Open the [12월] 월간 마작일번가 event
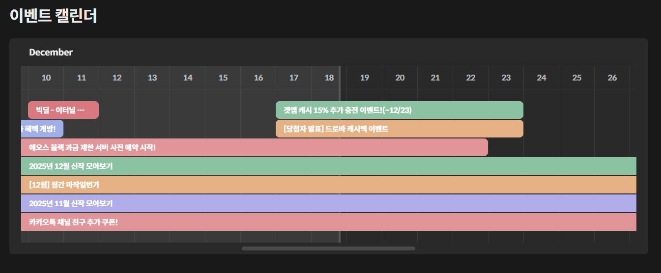Image resolution: width=661 pixels, height=273 pixels. coord(328,185)
